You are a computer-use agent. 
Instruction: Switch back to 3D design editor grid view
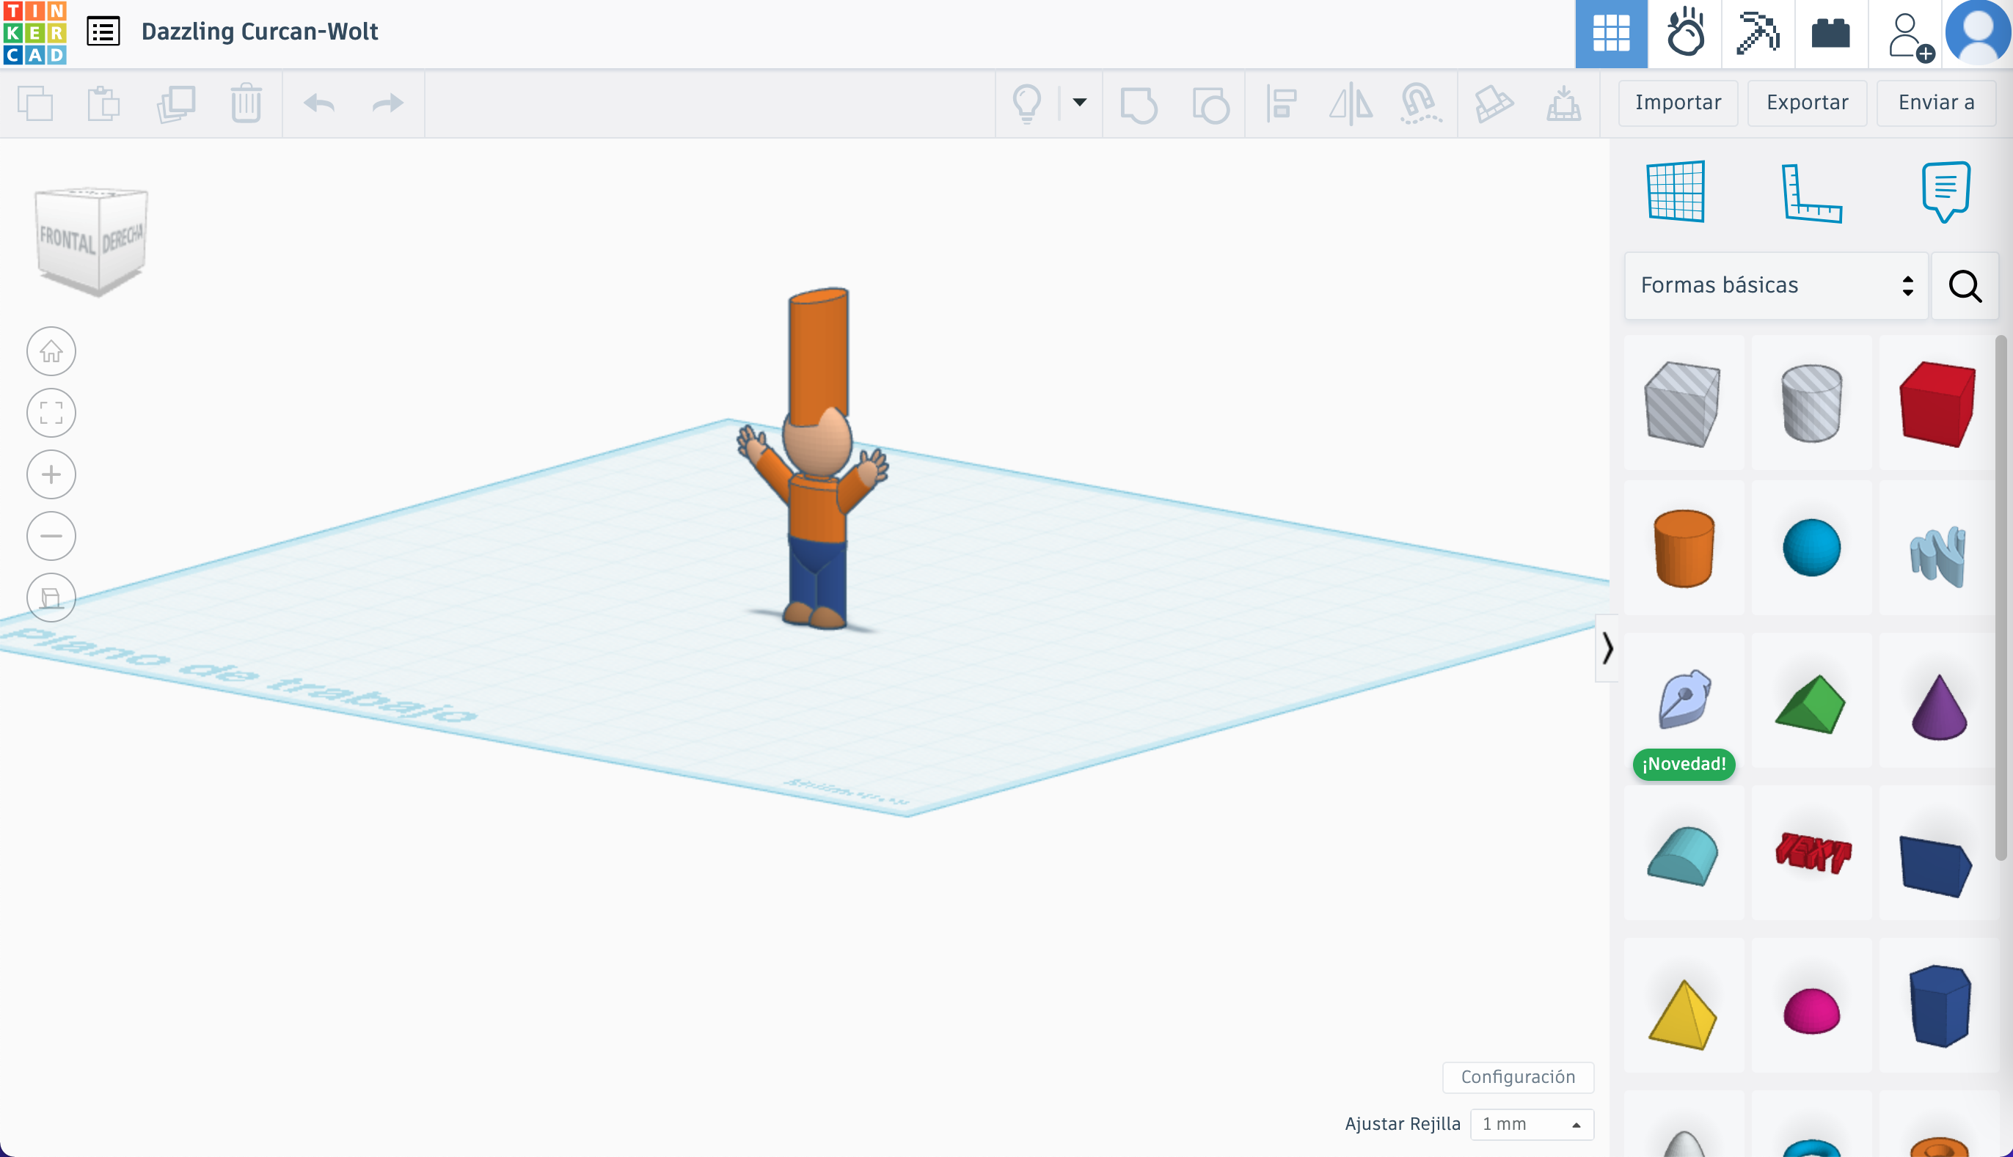[1611, 34]
